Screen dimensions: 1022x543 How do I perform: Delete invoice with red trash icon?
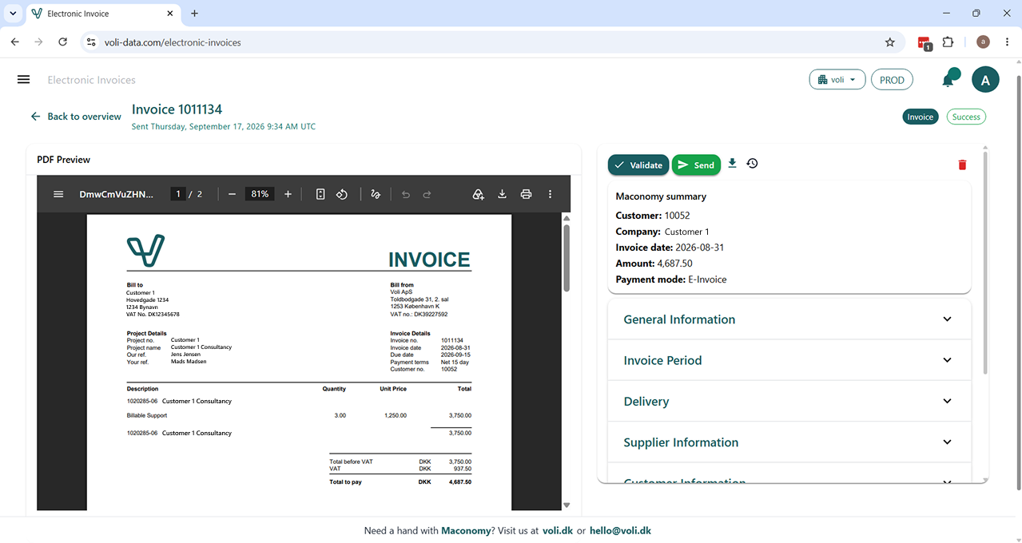pyautogui.click(x=962, y=164)
